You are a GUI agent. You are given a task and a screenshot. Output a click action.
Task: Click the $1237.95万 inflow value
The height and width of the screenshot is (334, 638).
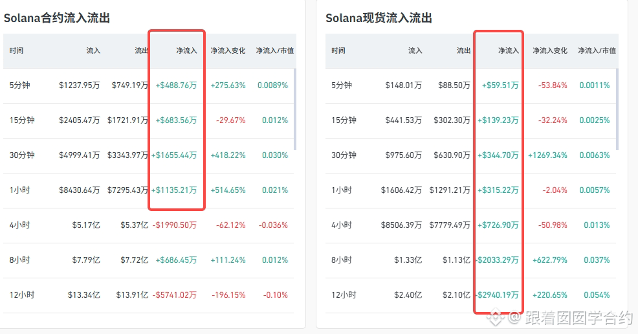click(80, 85)
